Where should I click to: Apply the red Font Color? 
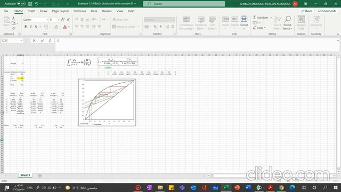pyautogui.click(x=65, y=27)
